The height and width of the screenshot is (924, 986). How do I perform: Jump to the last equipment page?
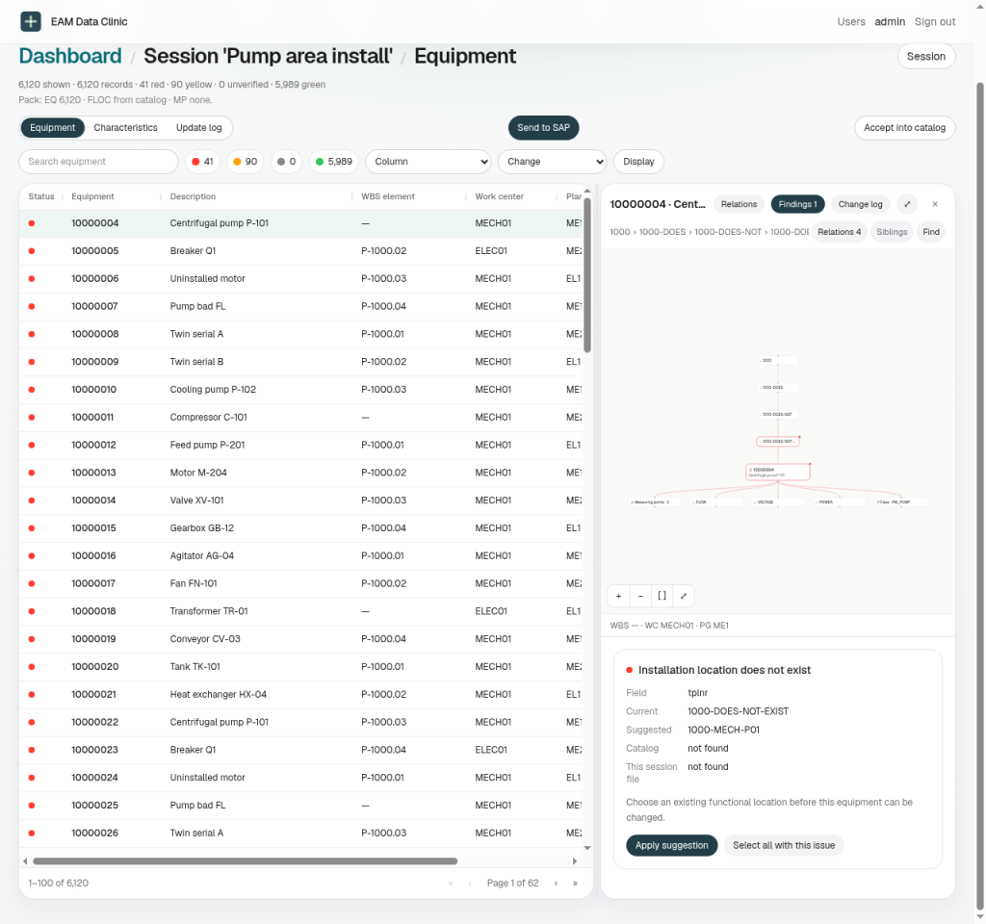click(x=575, y=884)
